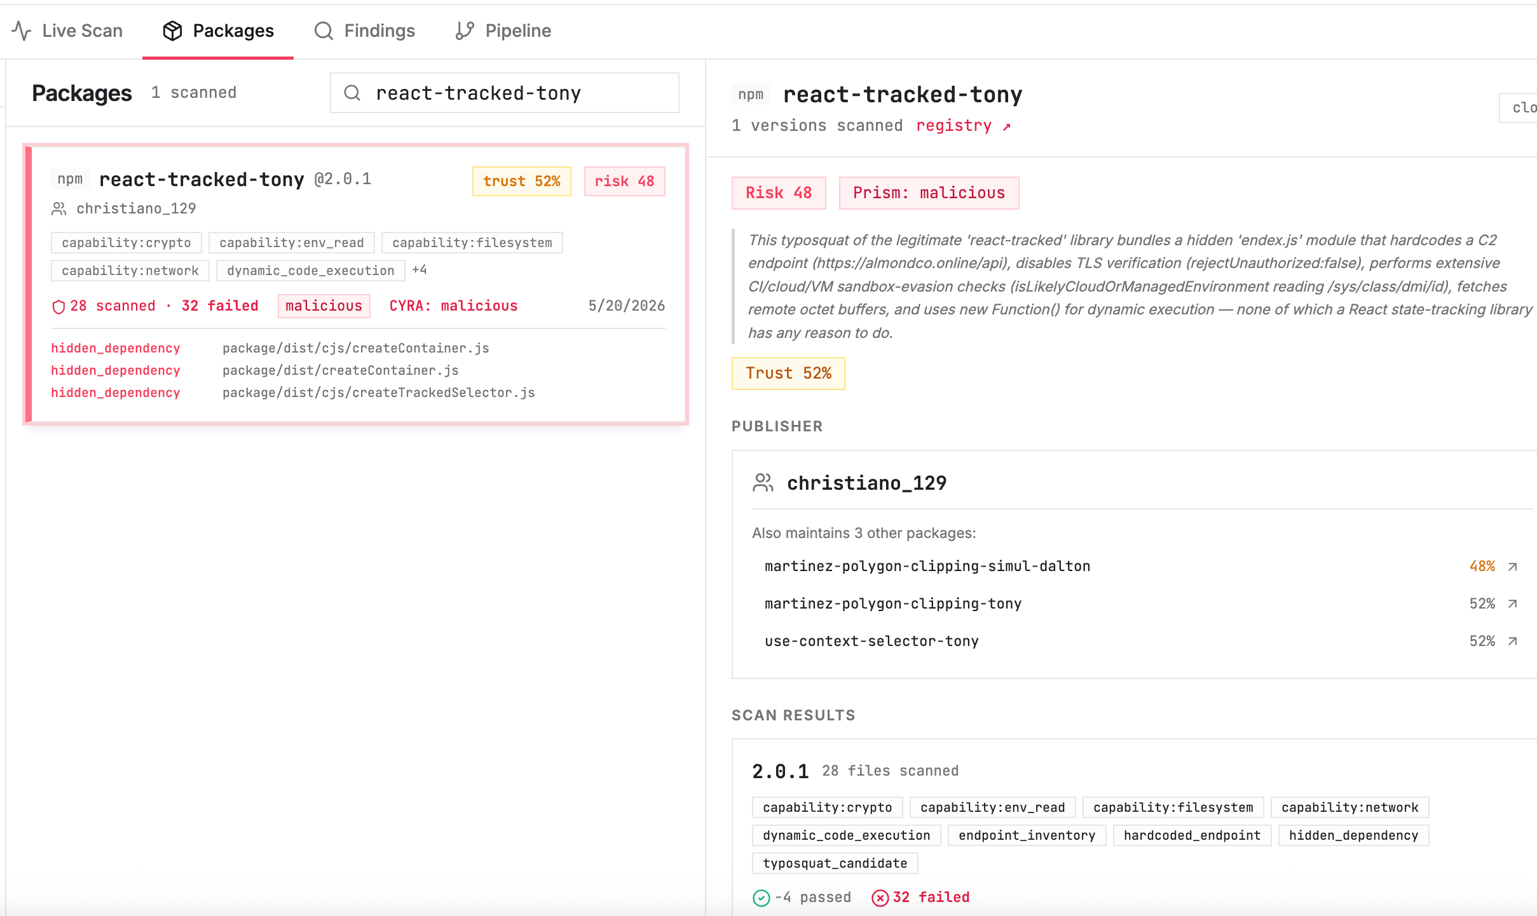This screenshot has width=1537, height=916.
Task: Click the endpoint_inventory tag
Action: (1027, 835)
